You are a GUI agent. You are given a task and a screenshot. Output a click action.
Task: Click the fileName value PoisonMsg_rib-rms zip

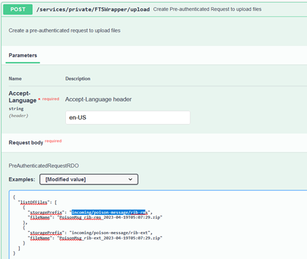coord(111,217)
